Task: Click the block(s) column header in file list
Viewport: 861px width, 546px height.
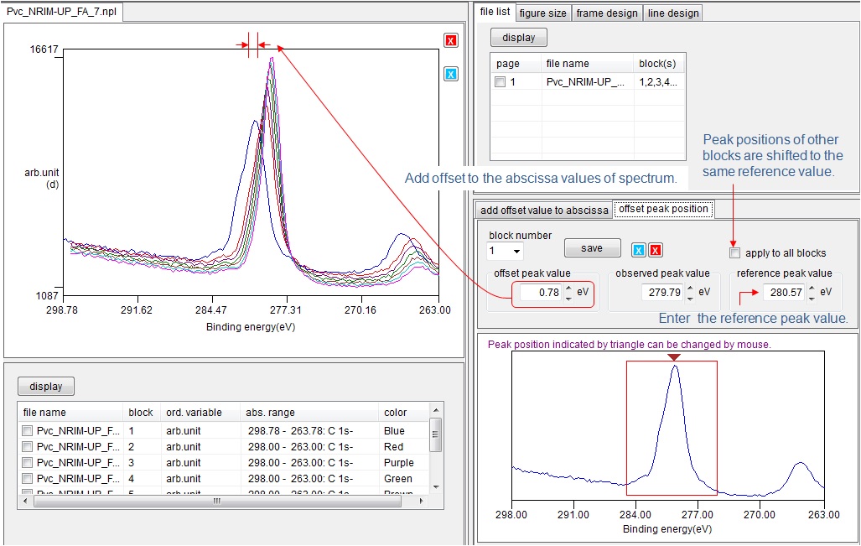Action: [x=659, y=64]
